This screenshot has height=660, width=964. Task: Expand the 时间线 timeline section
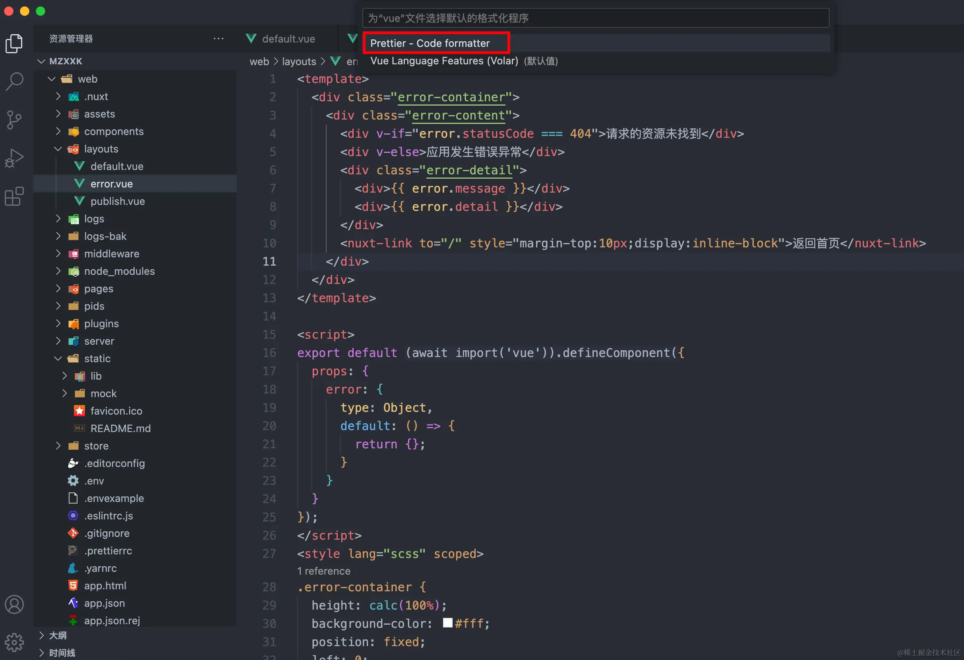41,652
